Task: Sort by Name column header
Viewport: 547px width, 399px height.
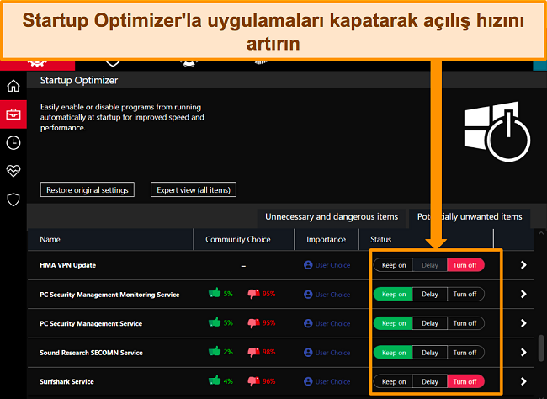Action: pyautogui.click(x=110, y=239)
